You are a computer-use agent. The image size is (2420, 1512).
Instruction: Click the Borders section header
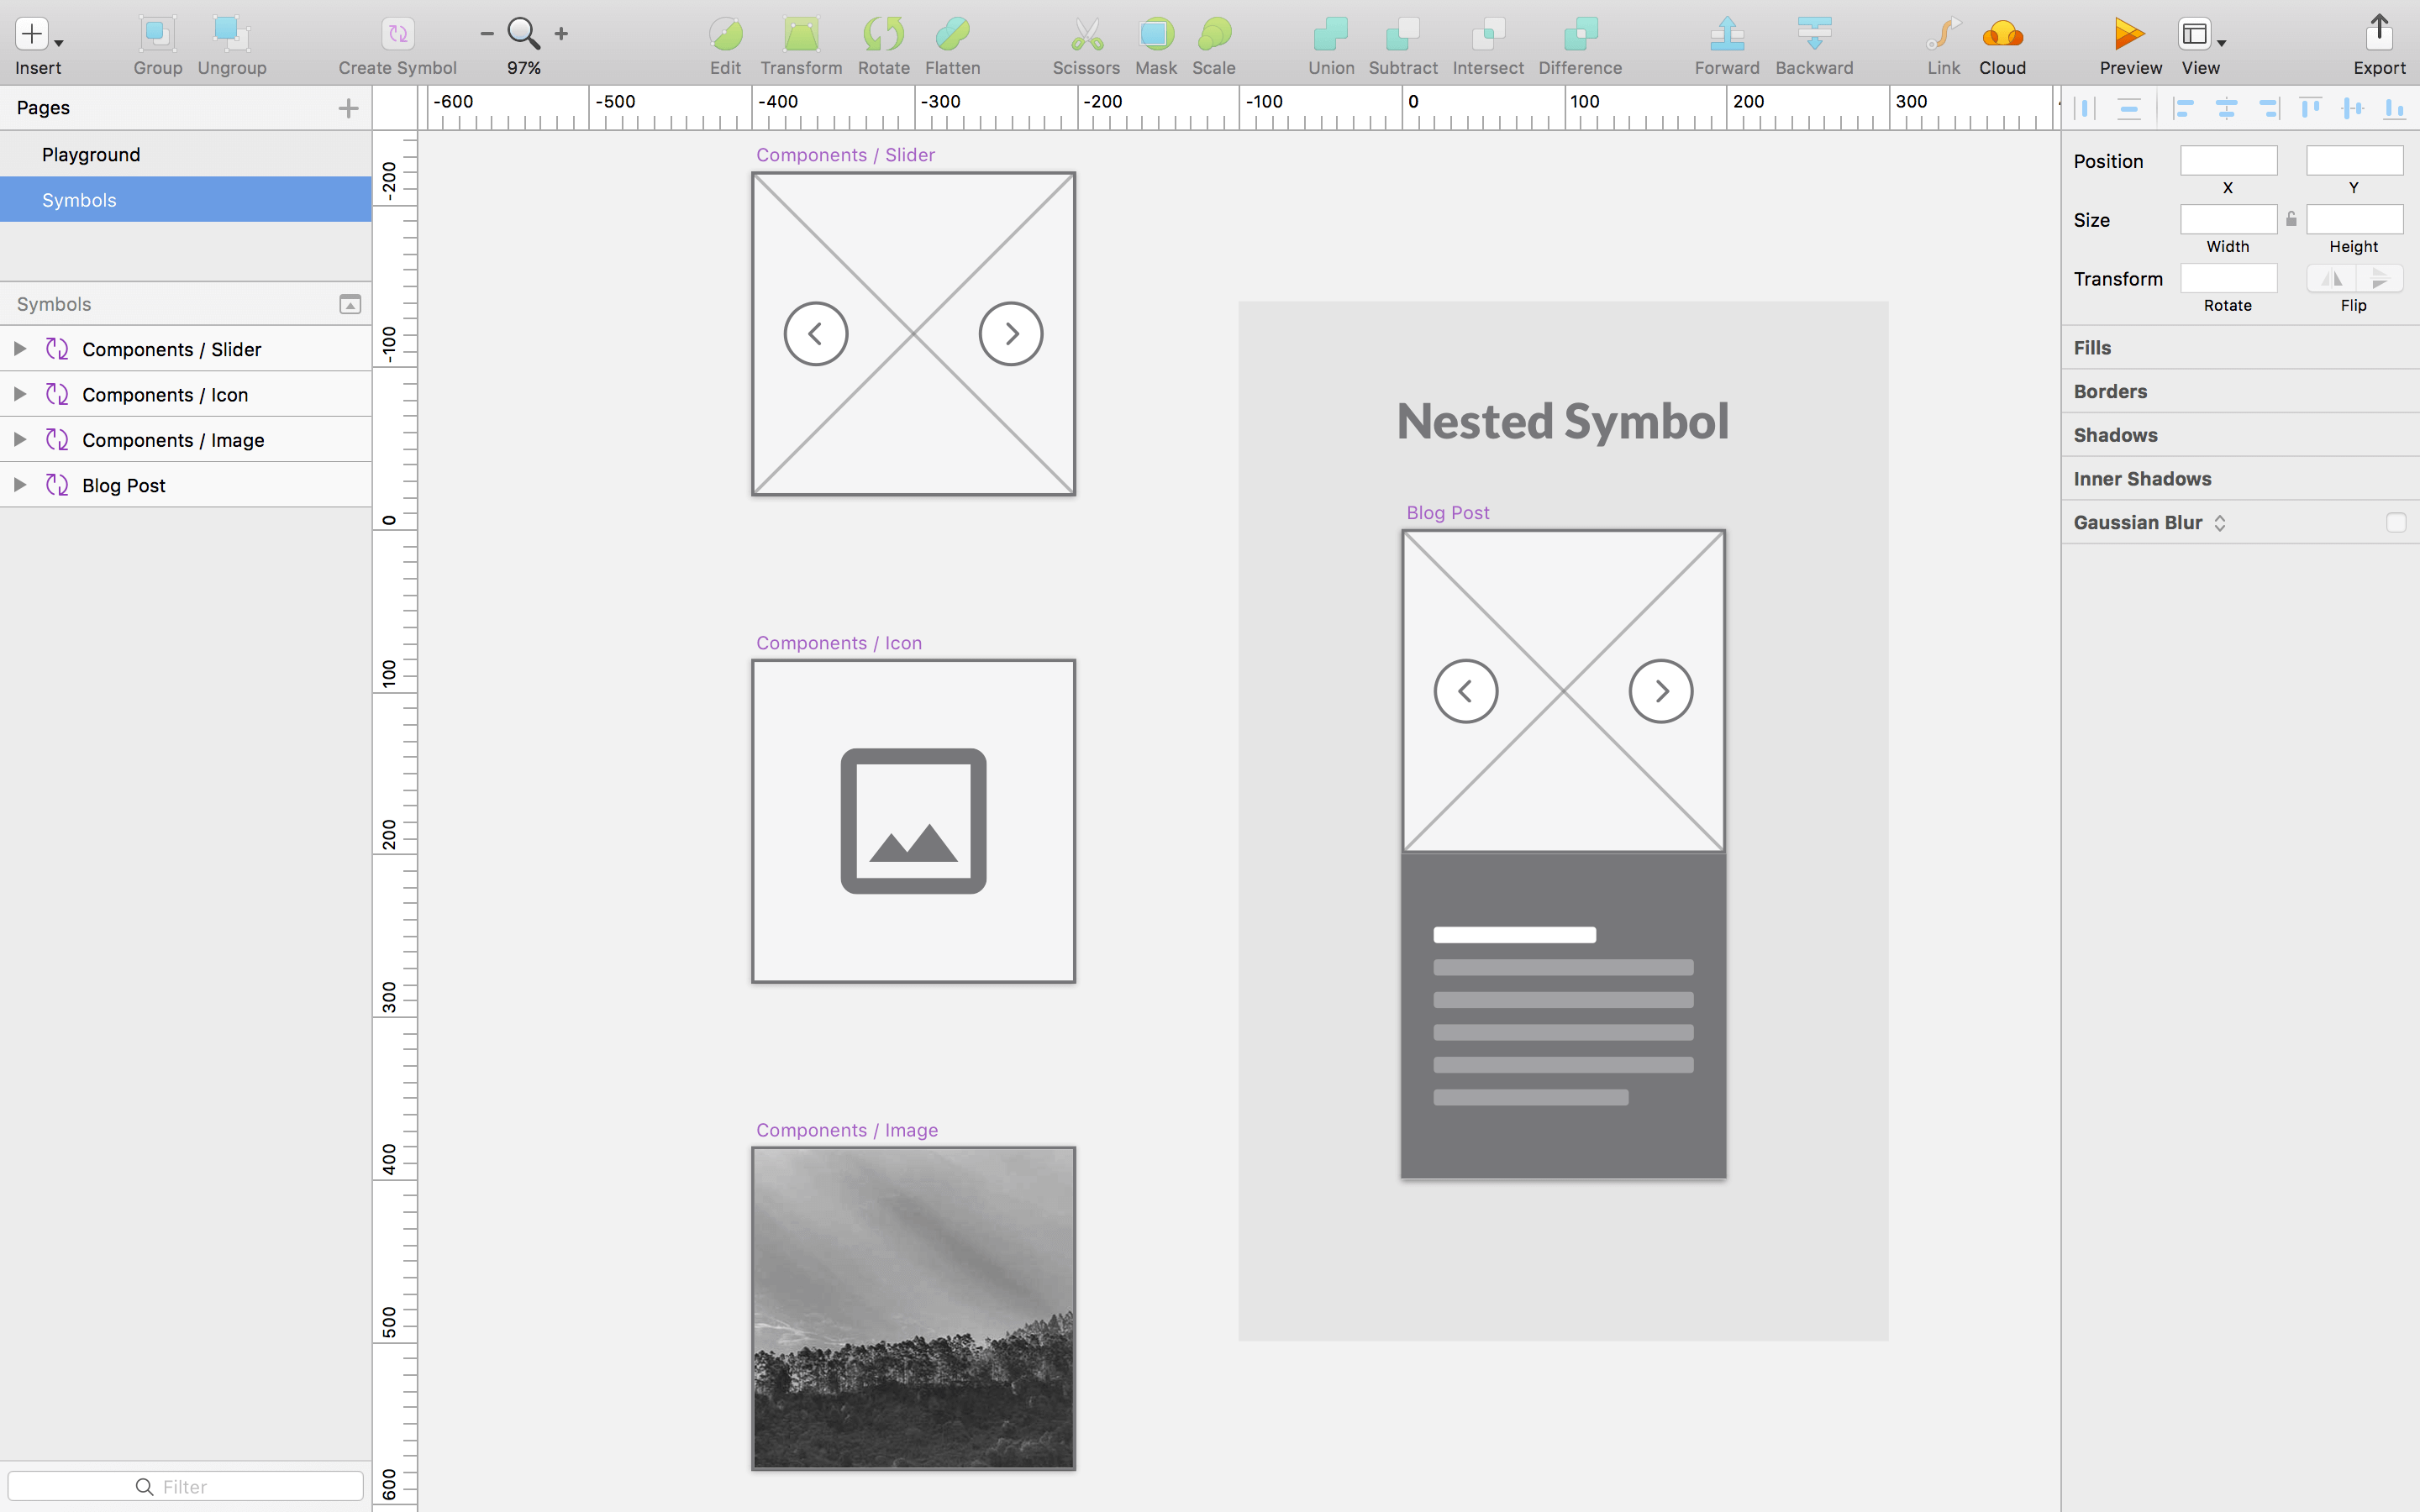tap(2240, 392)
